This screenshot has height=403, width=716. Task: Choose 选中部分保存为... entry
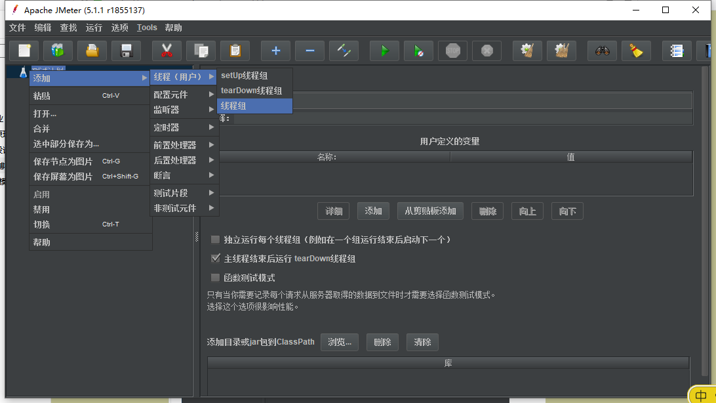point(90,144)
